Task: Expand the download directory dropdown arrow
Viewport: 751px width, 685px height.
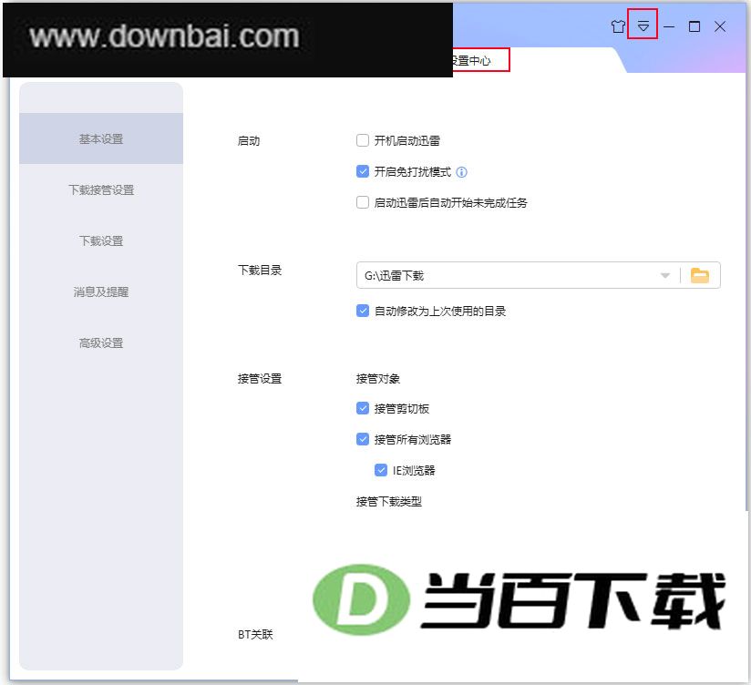Action: (664, 275)
